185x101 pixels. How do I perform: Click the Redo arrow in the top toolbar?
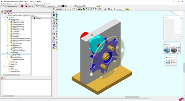click(39, 6)
